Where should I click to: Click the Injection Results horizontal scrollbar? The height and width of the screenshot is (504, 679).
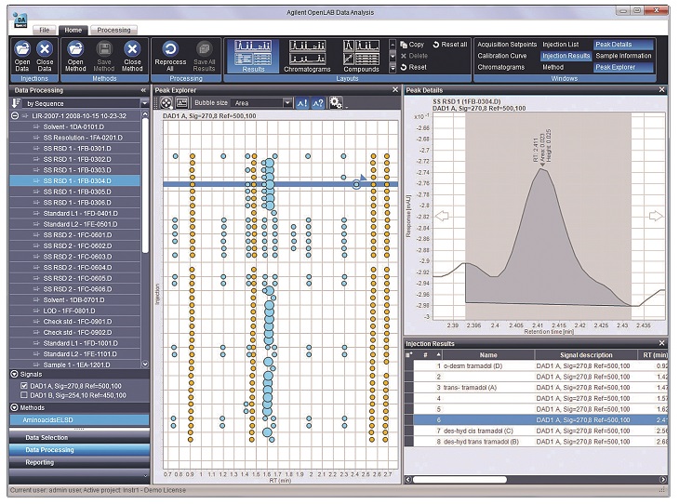coord(459,479)
